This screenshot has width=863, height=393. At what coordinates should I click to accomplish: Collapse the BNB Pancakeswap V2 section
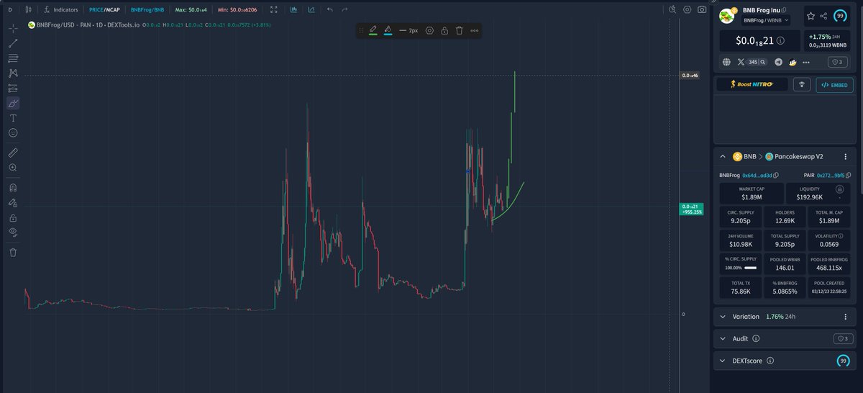pos(723,156)
